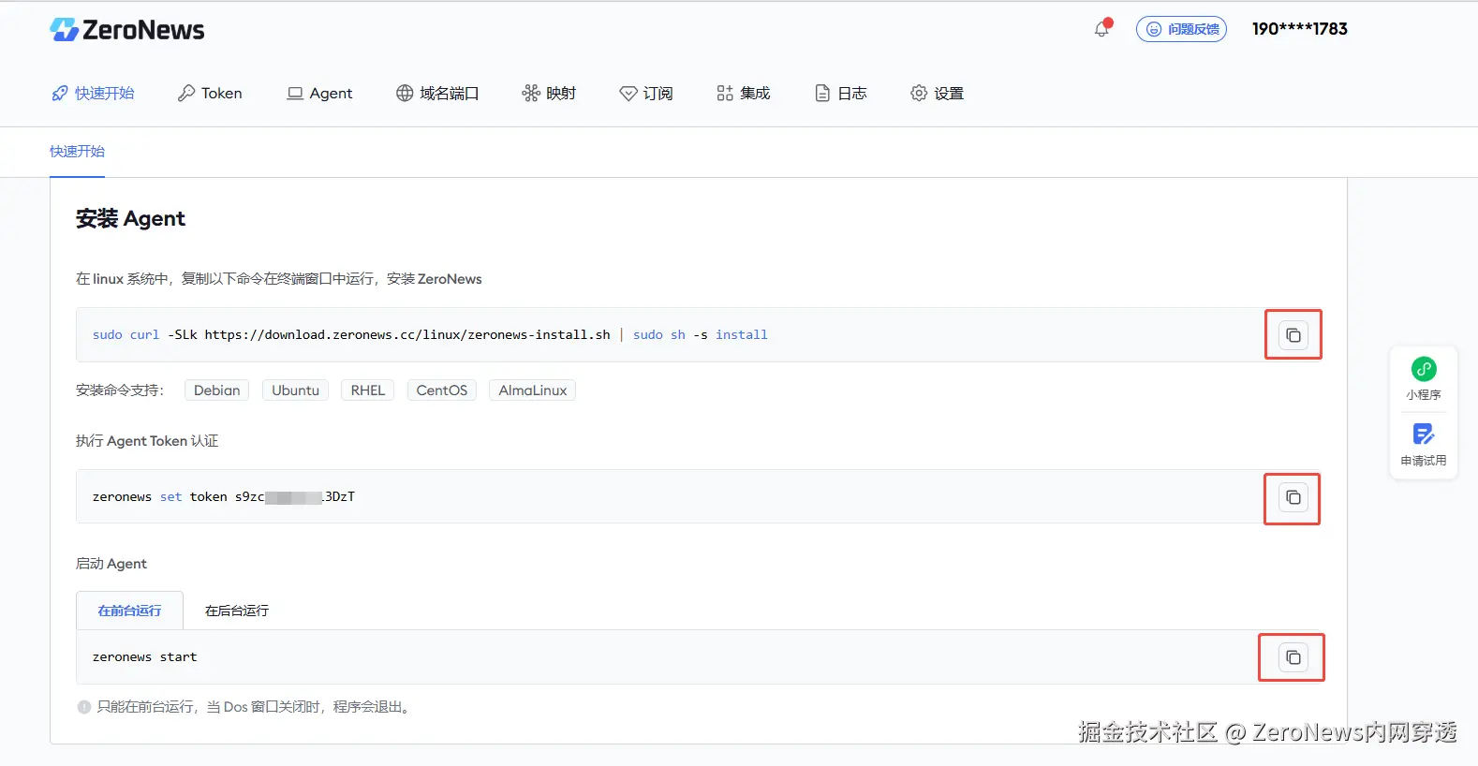Click the CentOS tag
1478x766 pixels.
[x=442, y=390]
